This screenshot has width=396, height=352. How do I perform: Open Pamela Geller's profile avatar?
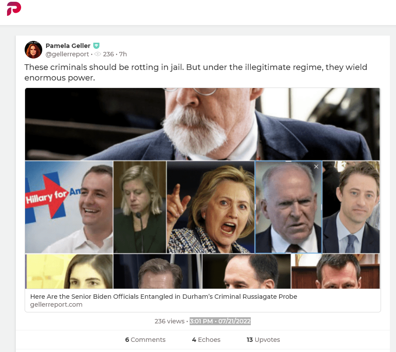33,50
